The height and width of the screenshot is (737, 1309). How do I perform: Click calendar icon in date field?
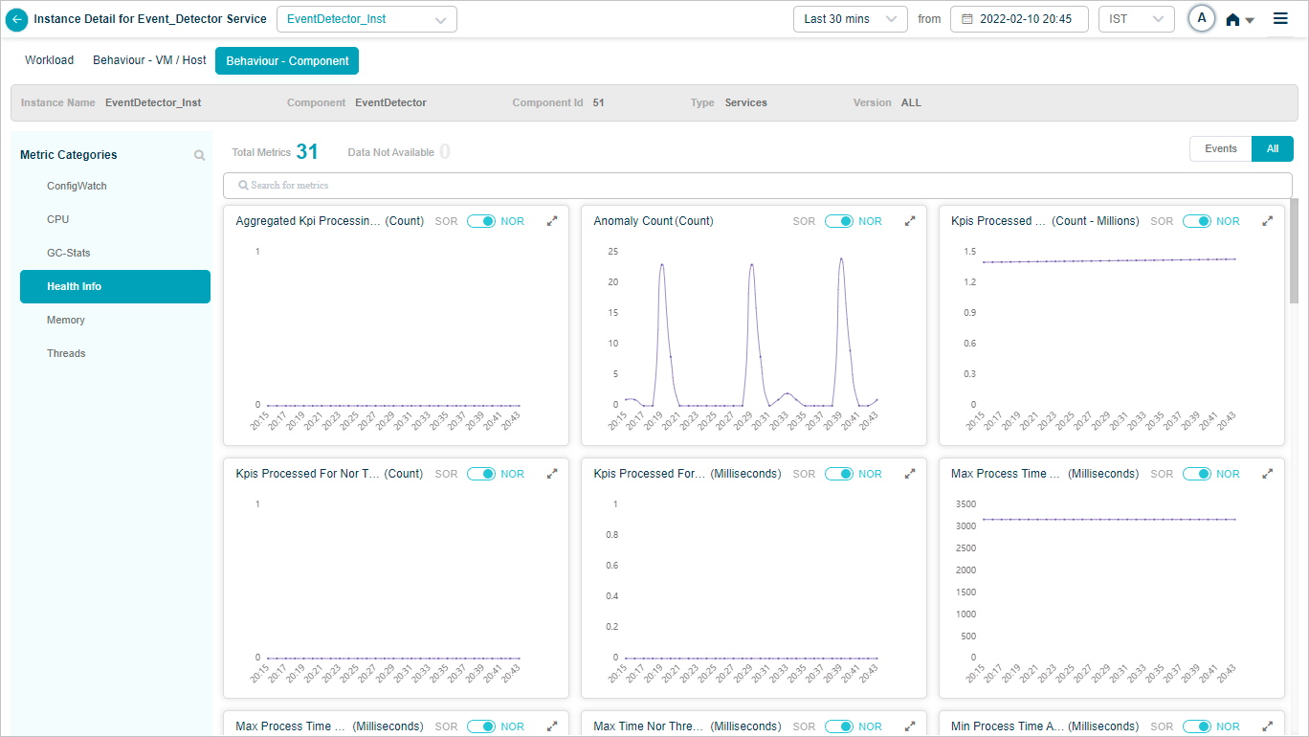click(x=966, y=19)
